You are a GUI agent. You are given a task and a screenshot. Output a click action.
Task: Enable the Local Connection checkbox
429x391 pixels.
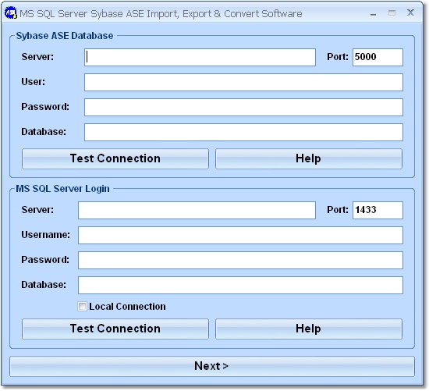tap(82, 307)
